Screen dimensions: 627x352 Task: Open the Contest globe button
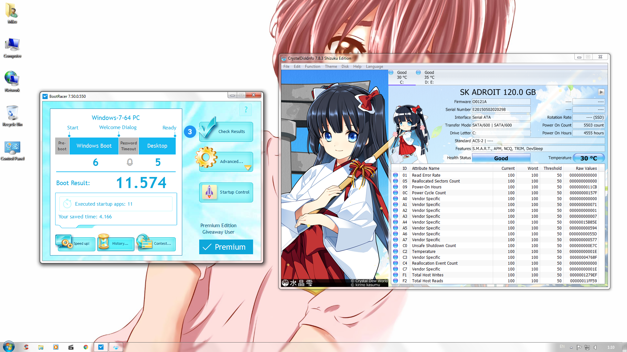156,243
